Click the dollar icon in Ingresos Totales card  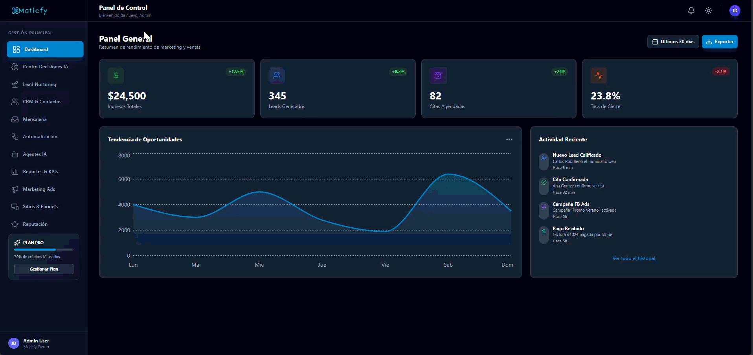[x=116, y=75]
